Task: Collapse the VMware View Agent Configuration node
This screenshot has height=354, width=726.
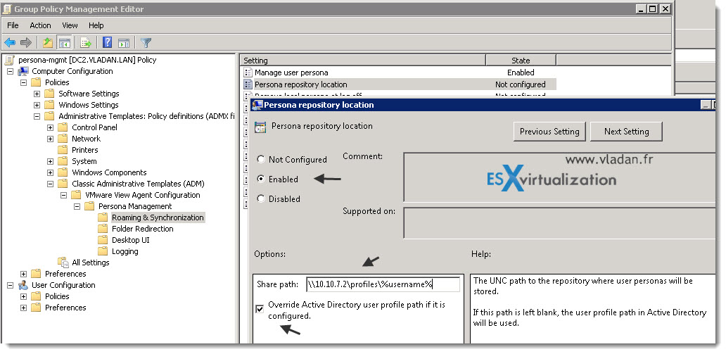Action: click(x=64, y=195)
